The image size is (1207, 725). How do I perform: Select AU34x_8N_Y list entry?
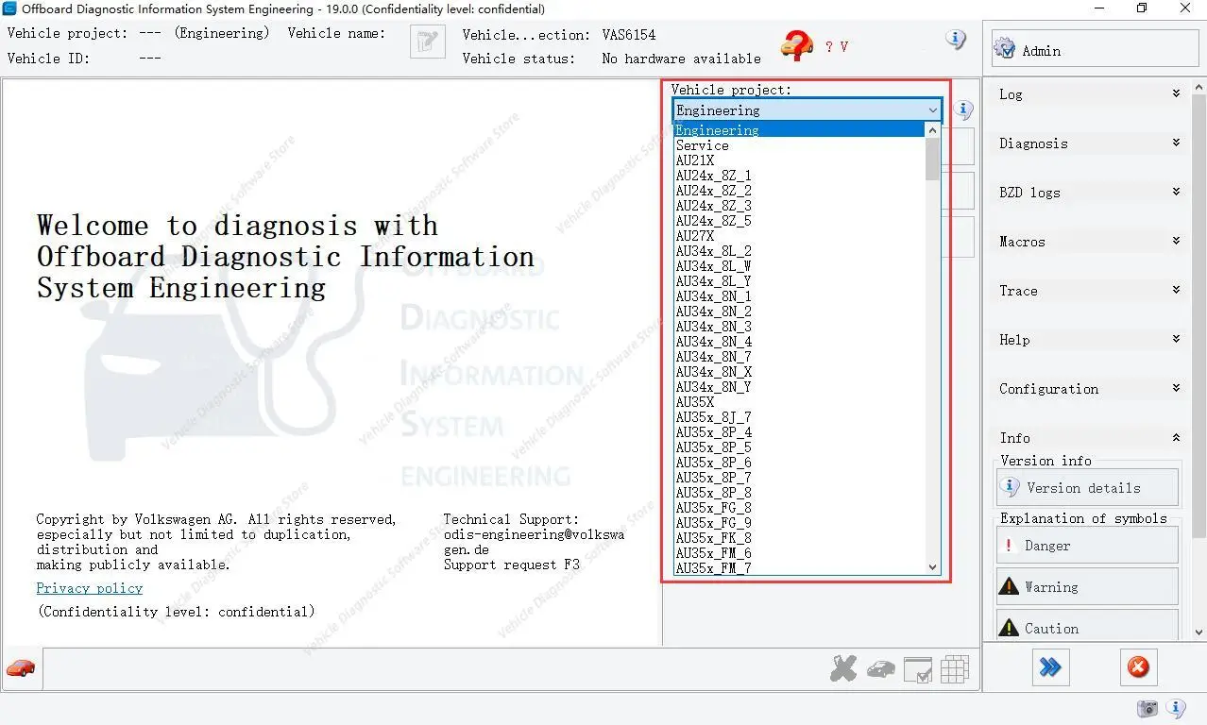click(799, 387)
